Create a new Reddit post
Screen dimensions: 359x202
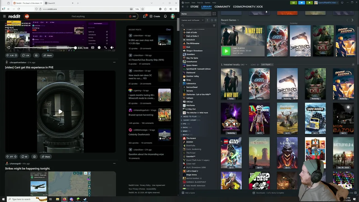click(155, 16)
